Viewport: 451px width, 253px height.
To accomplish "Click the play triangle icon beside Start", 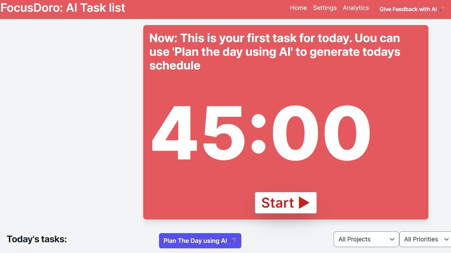I will coord(304,203).
